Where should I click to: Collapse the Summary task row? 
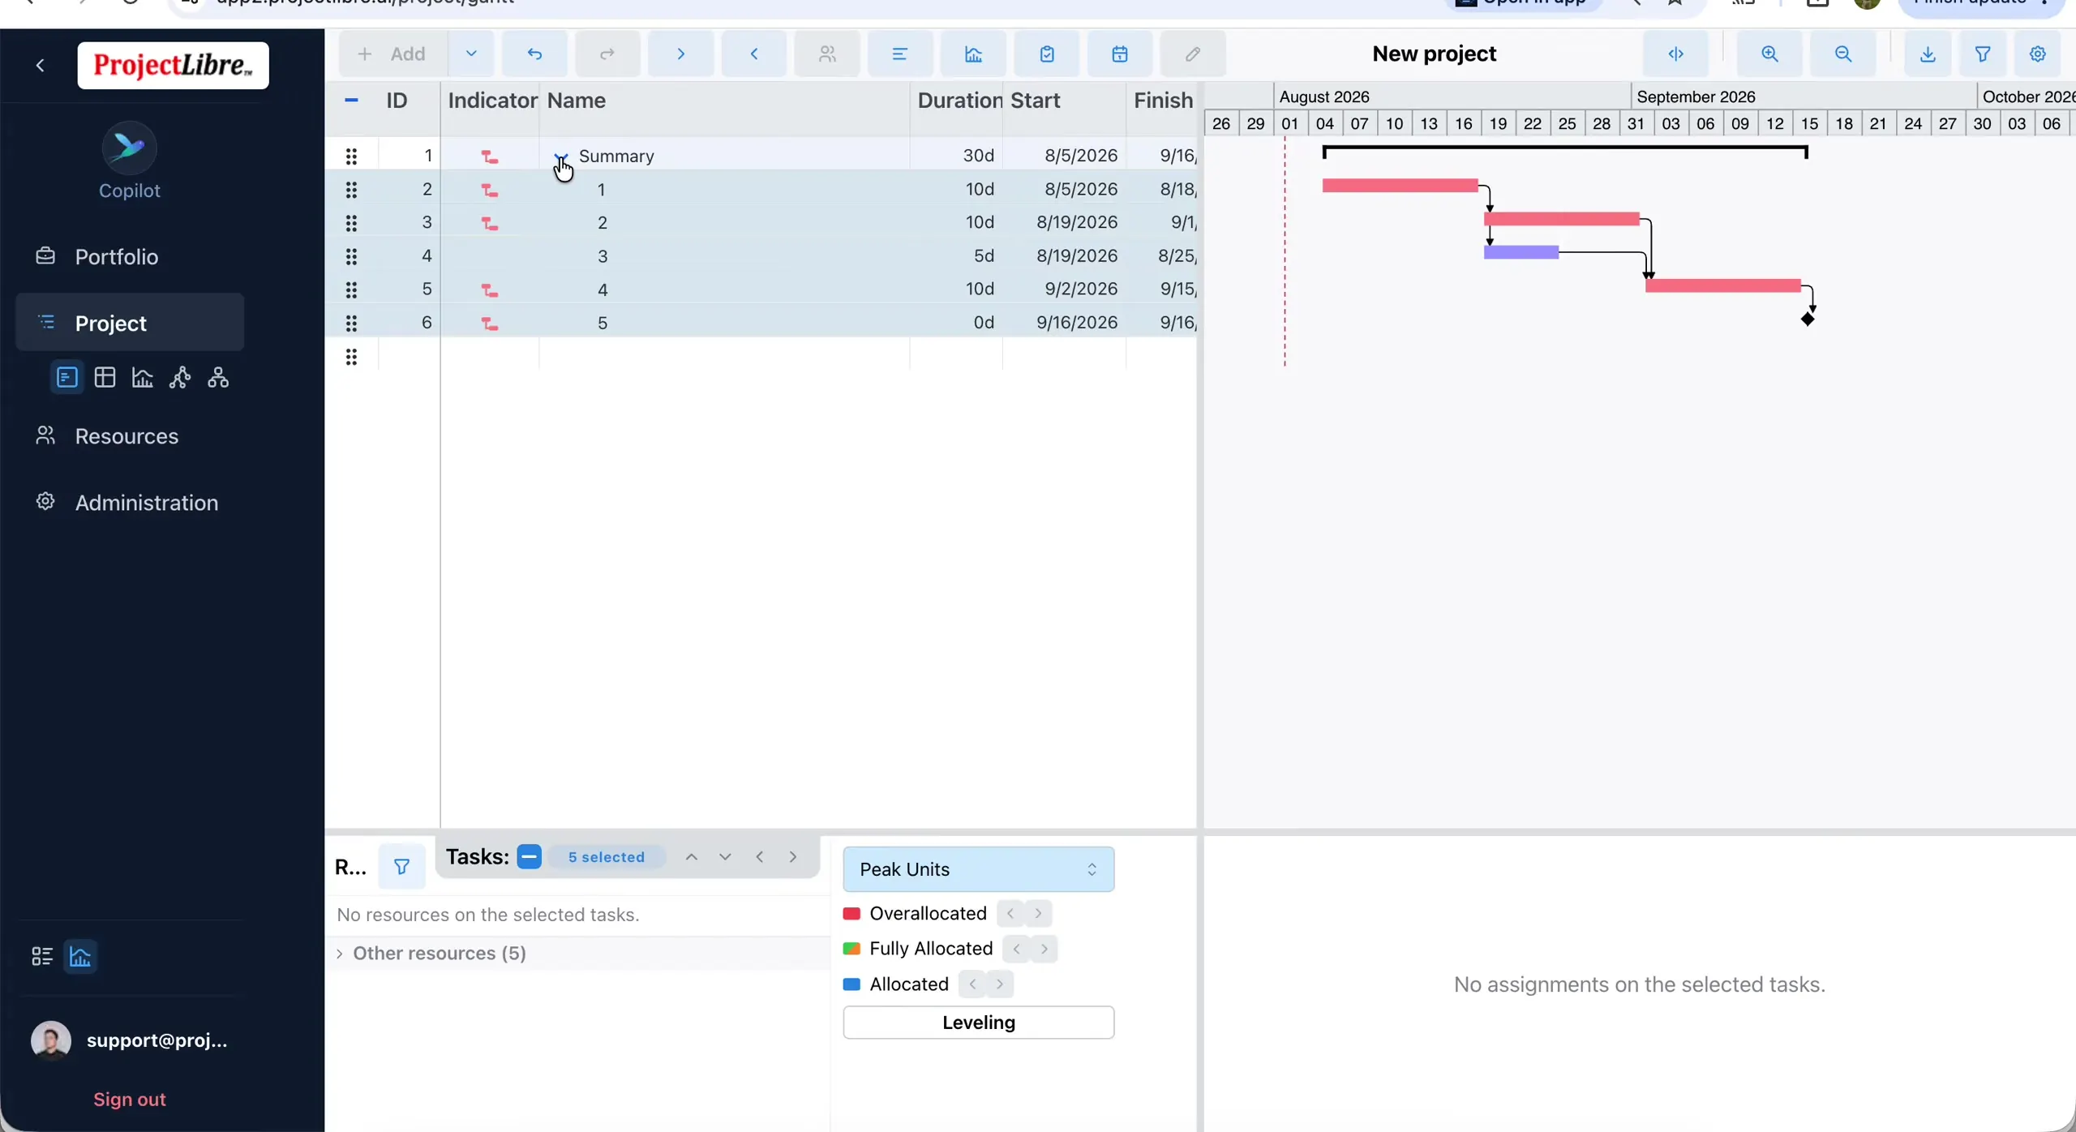coord(561,156)
